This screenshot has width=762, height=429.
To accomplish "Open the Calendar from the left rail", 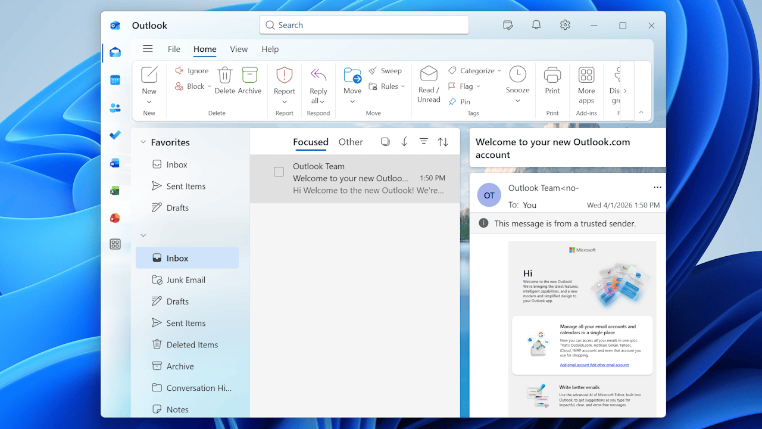I will click(x=115, y=80).
